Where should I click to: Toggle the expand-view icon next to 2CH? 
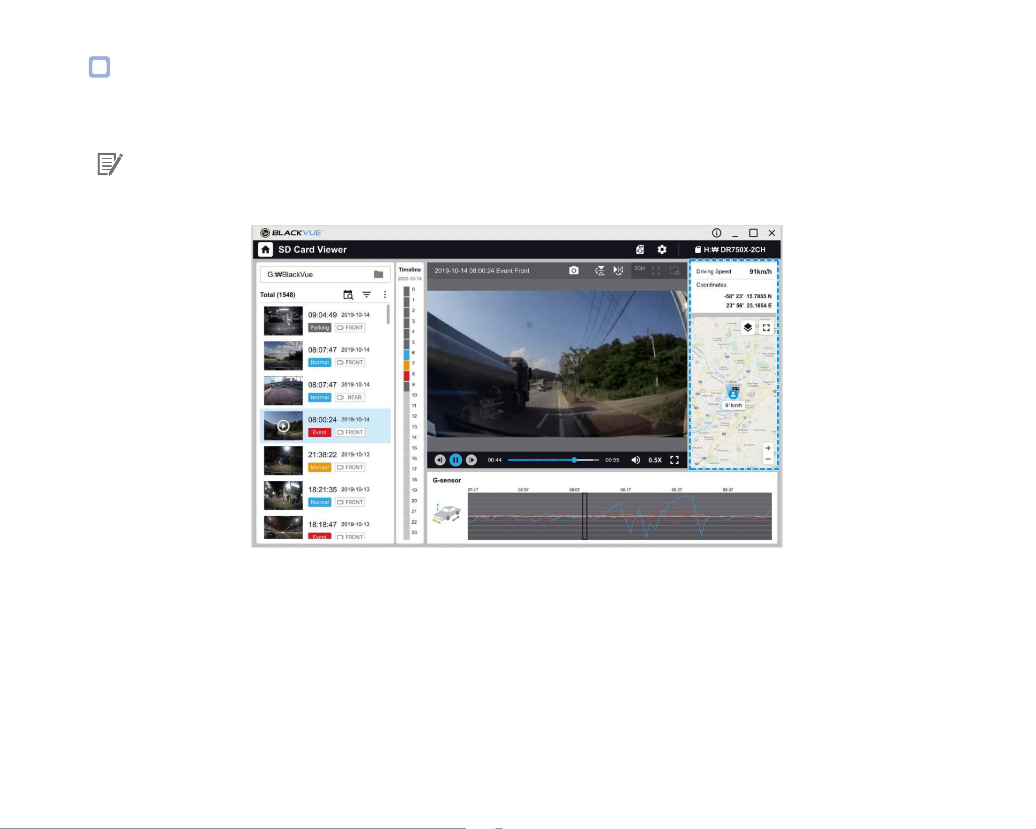656,271
